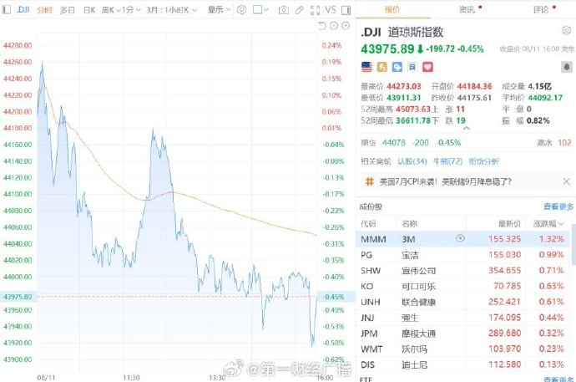The width and height of the screenshot is (576, 382).
Task: Click the 成交量 value 4.15亿
Action: (x=539, y=86)
